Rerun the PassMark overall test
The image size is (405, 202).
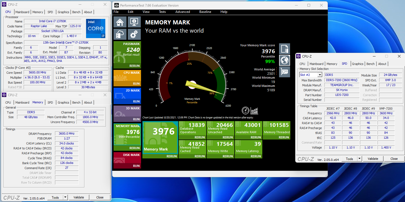(135, 66)
